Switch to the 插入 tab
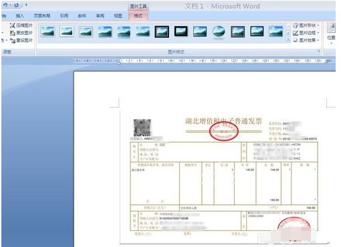The width and height of the screenshot is (341, 247). (x=19, y=15)
